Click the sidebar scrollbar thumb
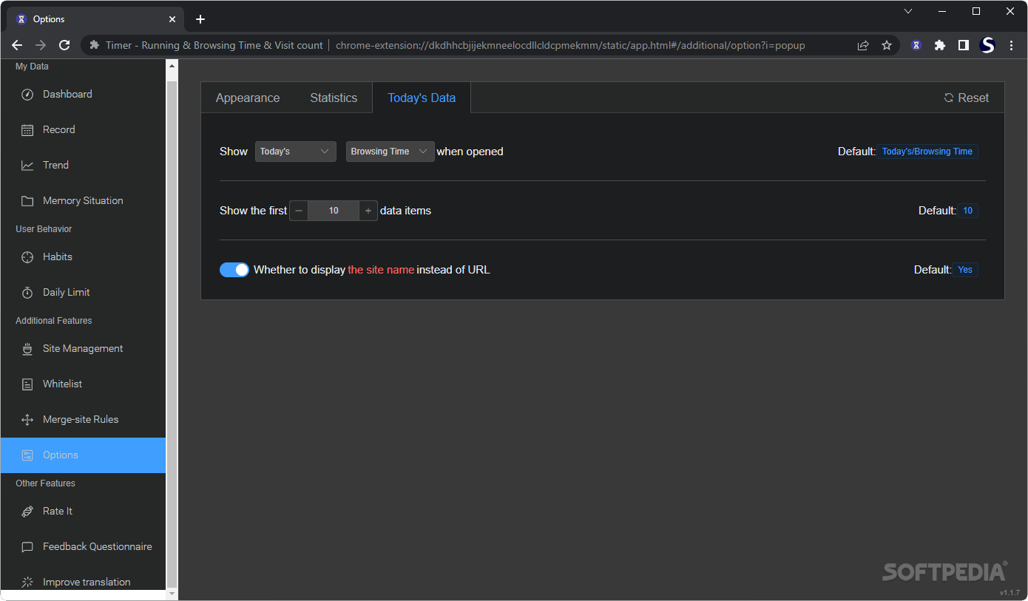This screenshot has width=1028, height=601. click(x=172, y=333)
